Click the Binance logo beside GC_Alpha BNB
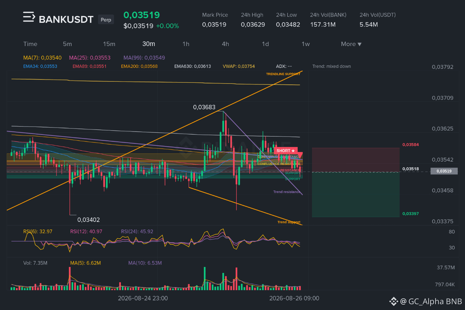The width and height of the screenshot is (465, 310). point(393,301)
